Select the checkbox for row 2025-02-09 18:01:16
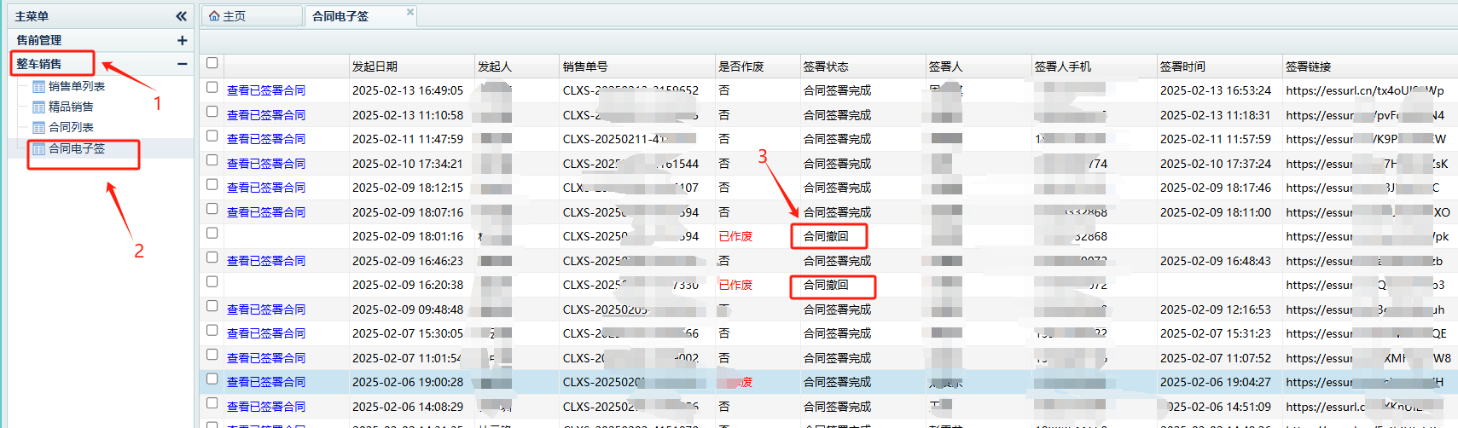This screenshot has height=428, width=1458. coord(212,233)
